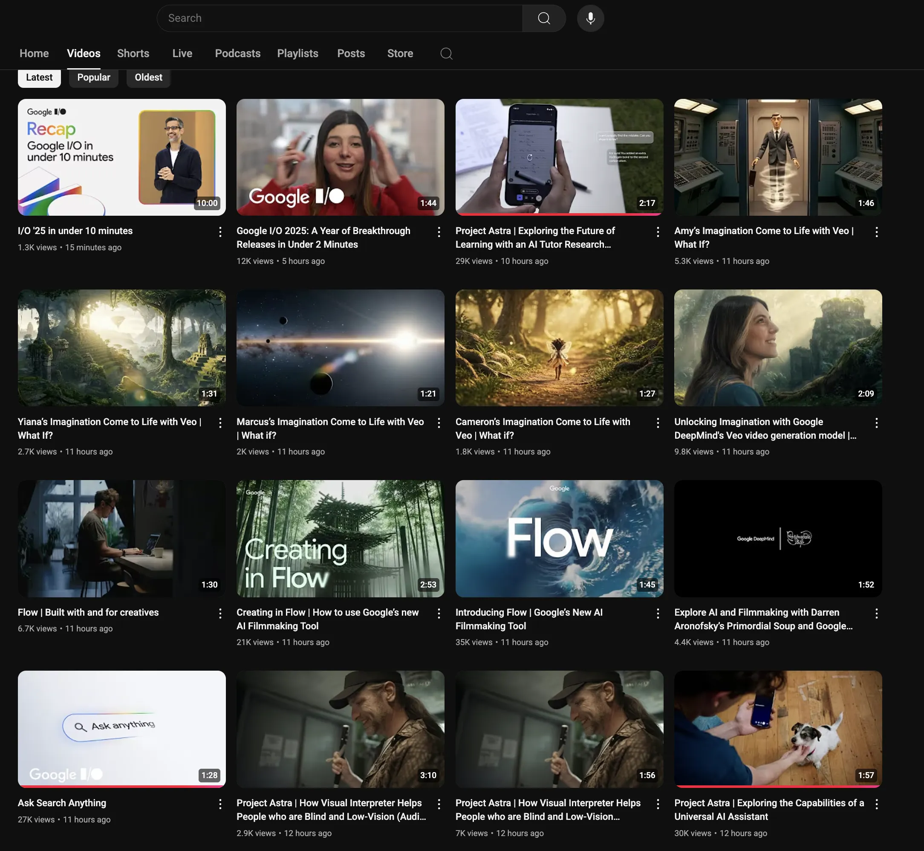
Task: Play the Flow wave thumbnail
Action: coord(559,538)
